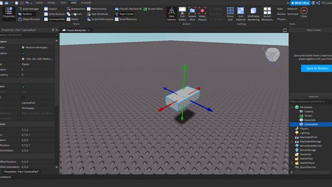Click the Clear stats icon
This screenshot has height=187, width=332.
pos(304,12)
